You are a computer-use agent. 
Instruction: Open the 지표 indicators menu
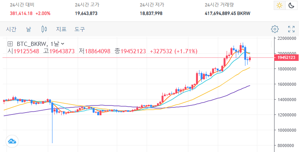[61, 29]
